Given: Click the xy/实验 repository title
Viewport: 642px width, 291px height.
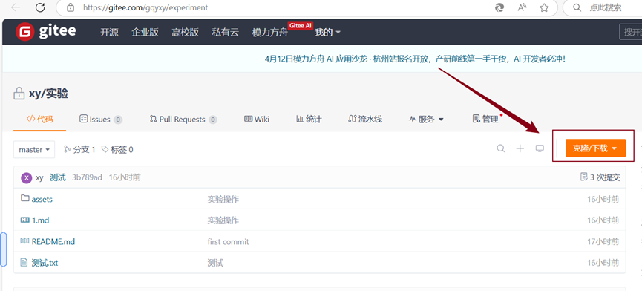Looking at the screenshot, I should coord(48,94).
